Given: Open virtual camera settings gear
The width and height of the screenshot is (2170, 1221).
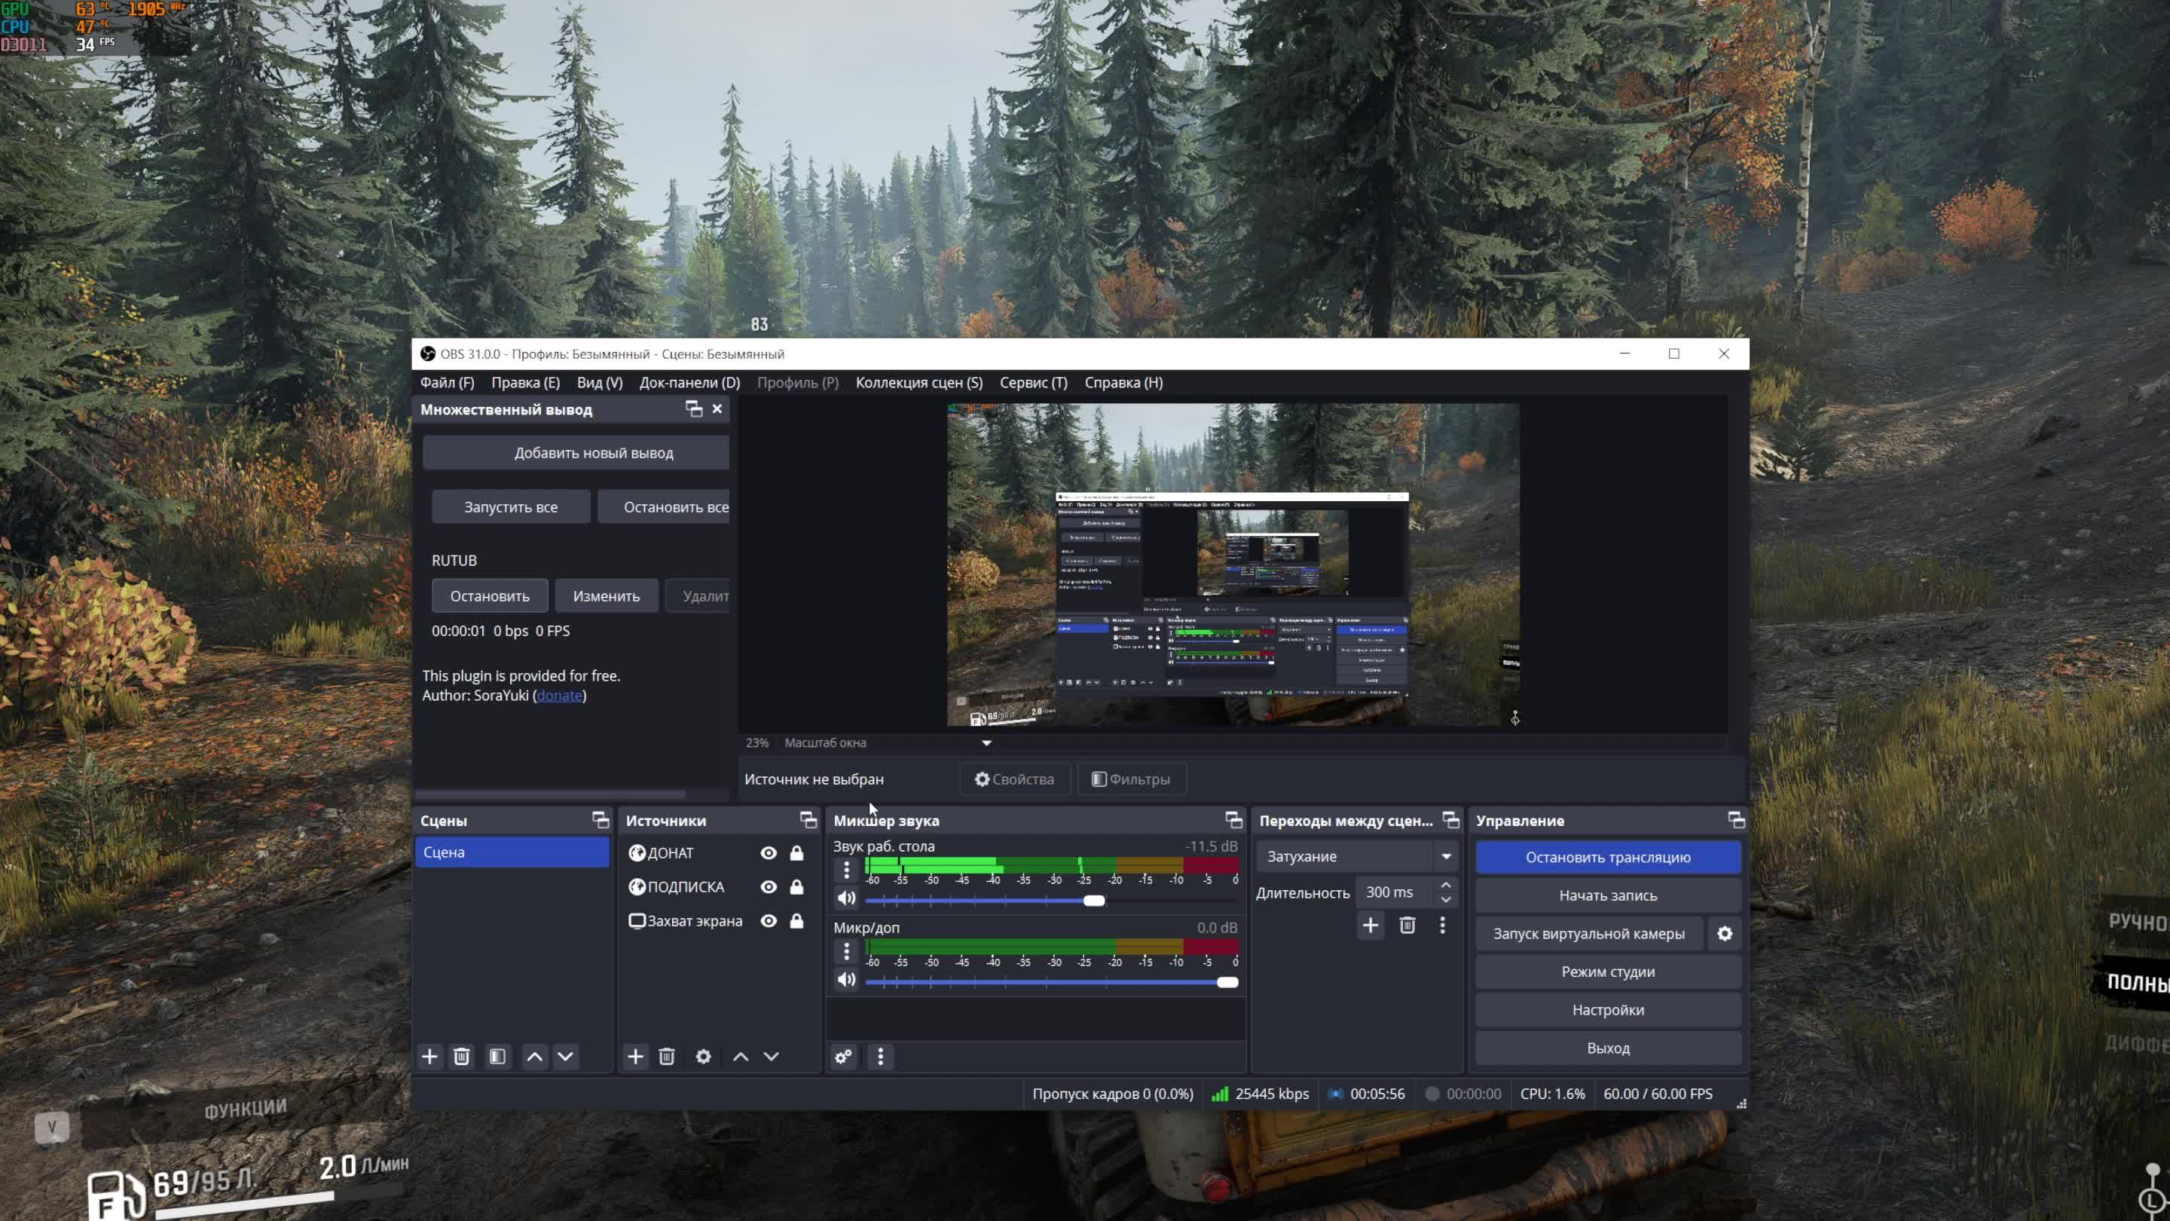Looking at the screenshot, I should [1725, 934].
